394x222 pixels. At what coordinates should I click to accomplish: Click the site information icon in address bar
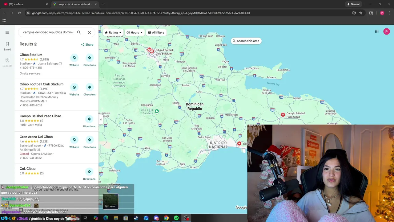click(28, 13)
